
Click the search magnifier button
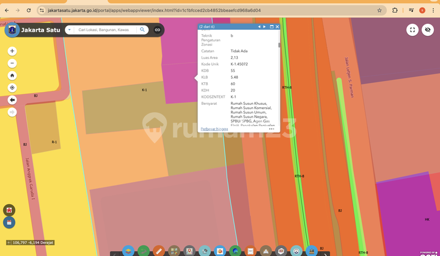(142, 30)
